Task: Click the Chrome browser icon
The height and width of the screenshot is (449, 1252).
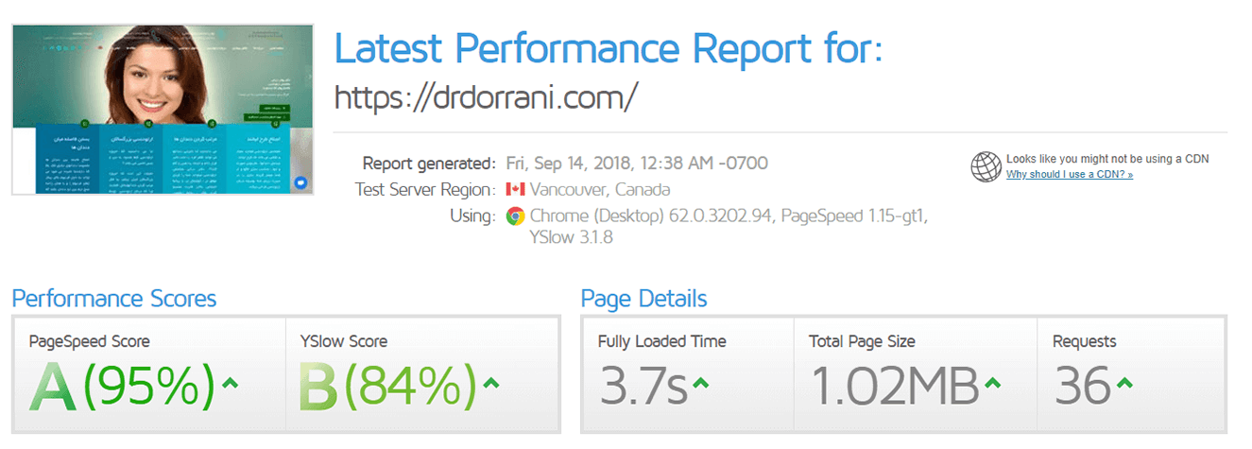Action: (515, 216)
